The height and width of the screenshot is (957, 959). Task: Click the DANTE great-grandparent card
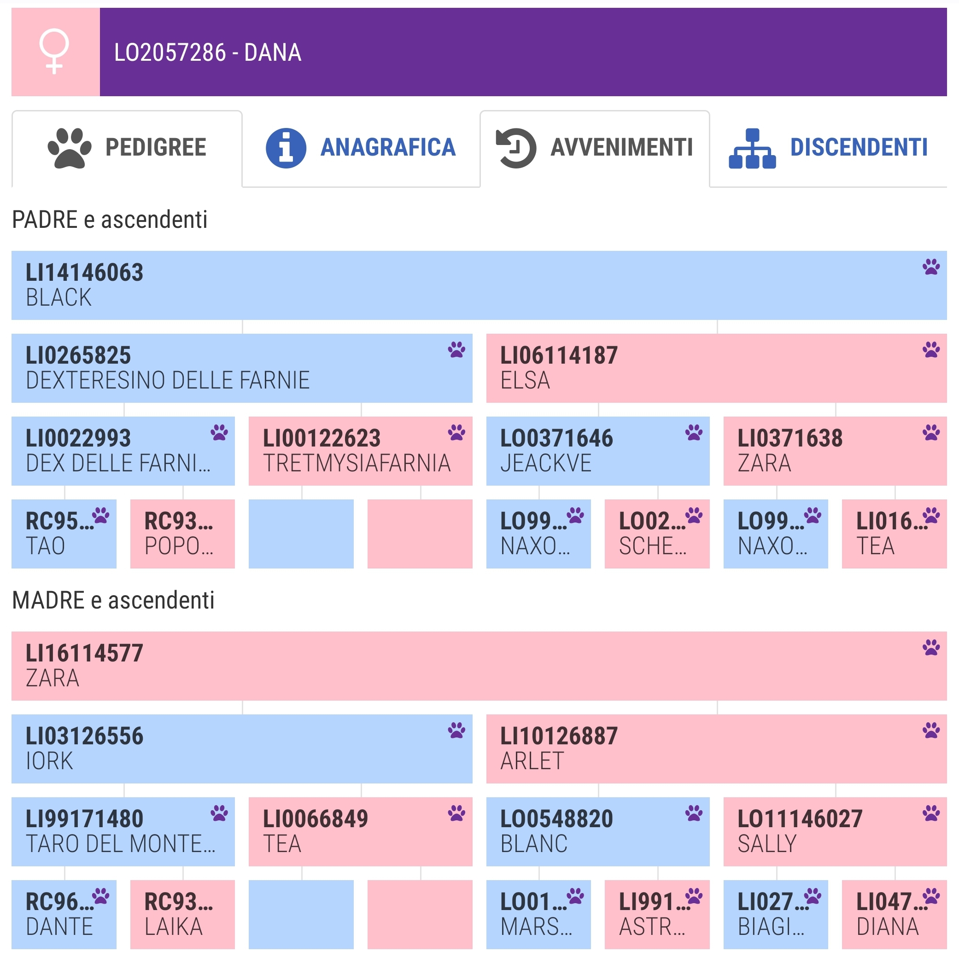point(64,914)
